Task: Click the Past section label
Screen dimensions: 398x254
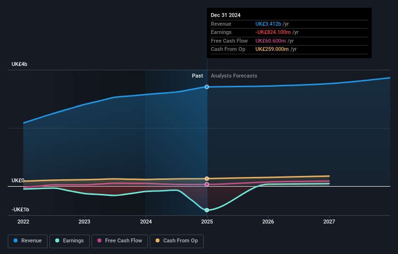Action: point(197,76)
